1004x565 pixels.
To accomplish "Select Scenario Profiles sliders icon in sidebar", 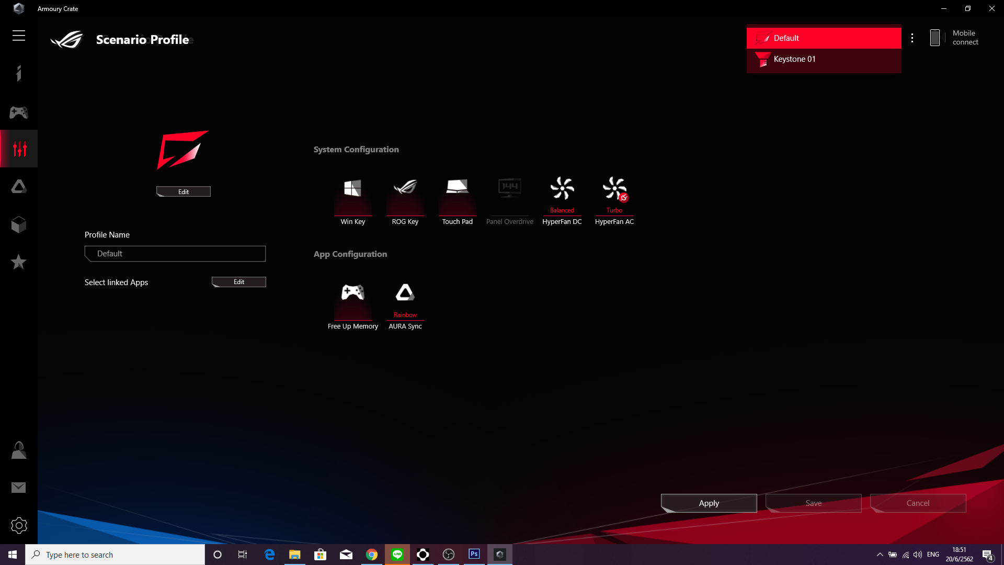I will [x=19, y=149].
